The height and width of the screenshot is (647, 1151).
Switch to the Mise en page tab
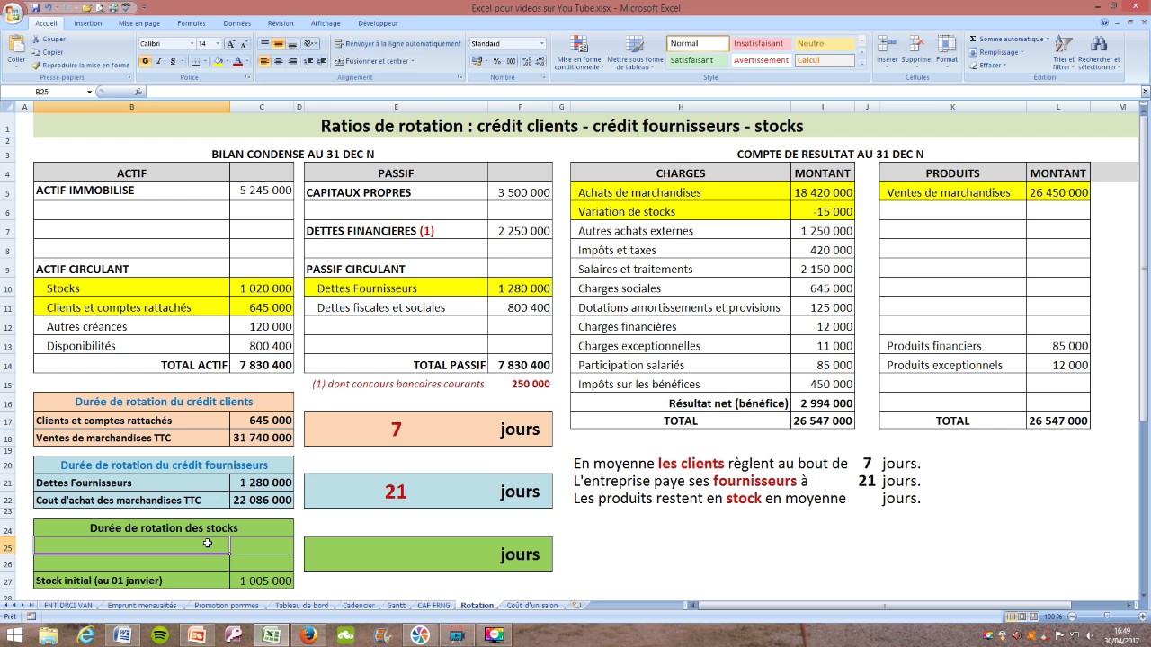(x=139, y=23)
